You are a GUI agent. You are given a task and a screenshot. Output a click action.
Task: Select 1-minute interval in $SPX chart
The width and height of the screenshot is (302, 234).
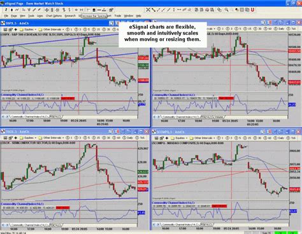[69, 29]
